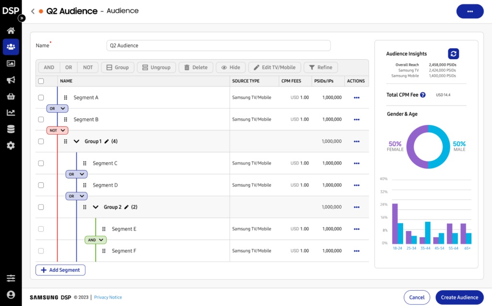Click the Home icon in sidebar

click(11, 31)
